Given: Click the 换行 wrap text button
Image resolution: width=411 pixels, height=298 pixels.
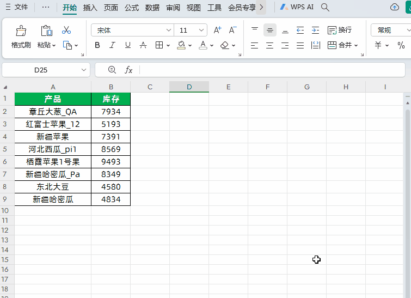Looking at the screenshot, I should [x=339, y=30].
